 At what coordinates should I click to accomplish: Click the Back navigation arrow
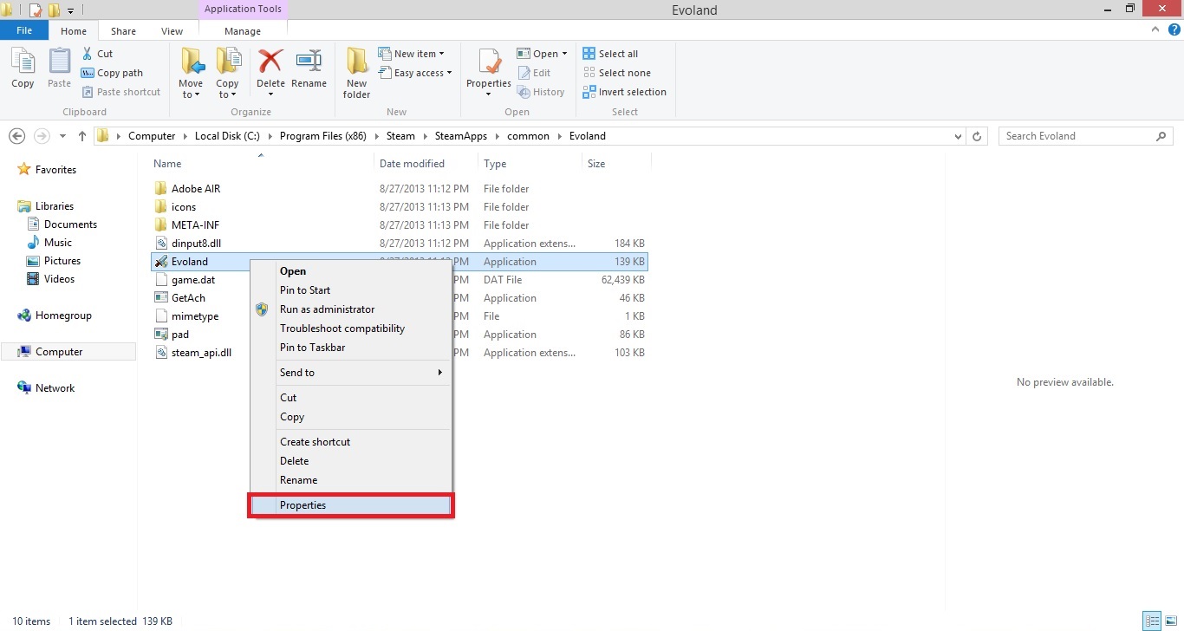(16, 136)
